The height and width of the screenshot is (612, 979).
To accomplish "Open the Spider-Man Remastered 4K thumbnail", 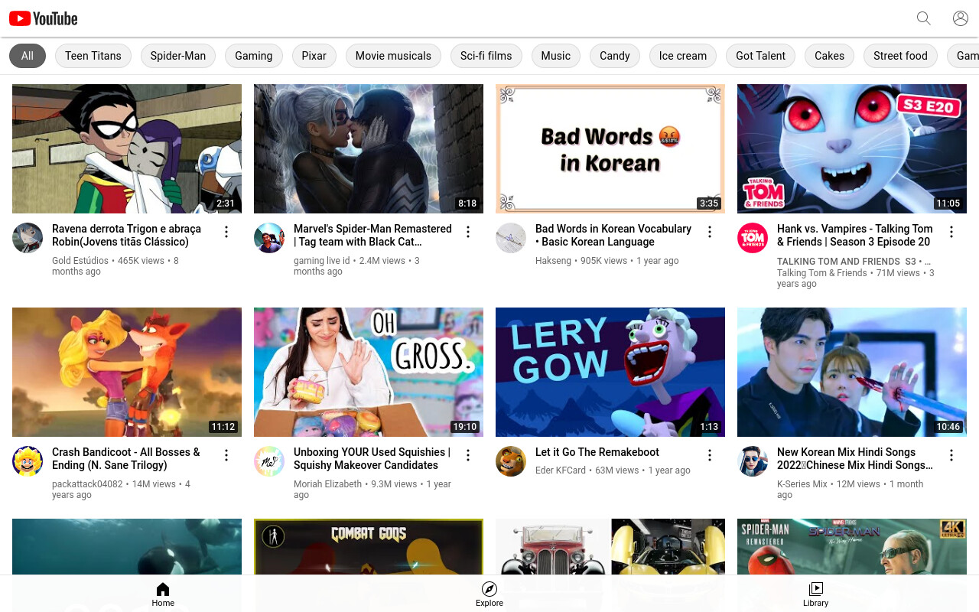I will (852, 546).
